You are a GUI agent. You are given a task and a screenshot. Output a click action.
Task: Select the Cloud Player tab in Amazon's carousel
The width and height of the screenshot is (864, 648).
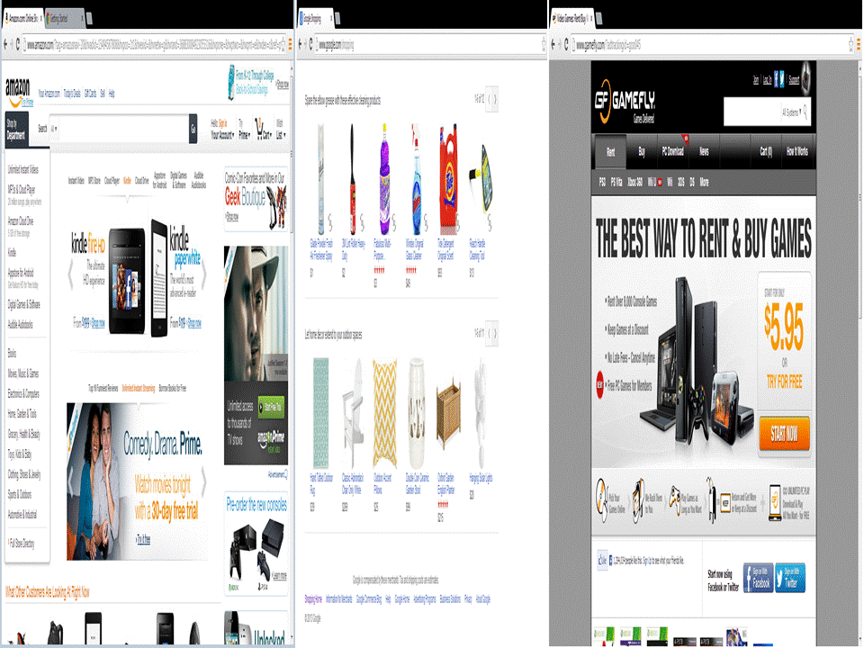click(x=112, y=181)
